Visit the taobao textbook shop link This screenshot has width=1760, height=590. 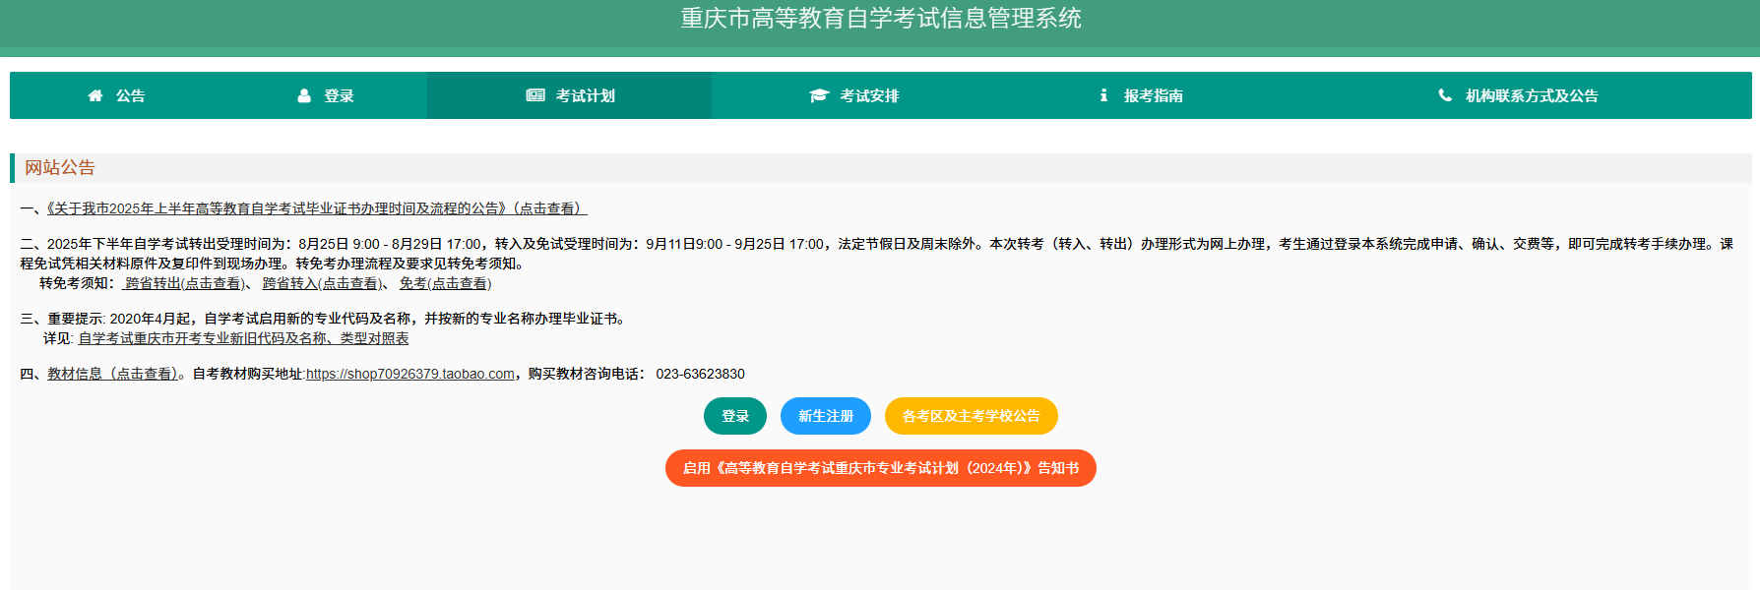coord(409,374)
